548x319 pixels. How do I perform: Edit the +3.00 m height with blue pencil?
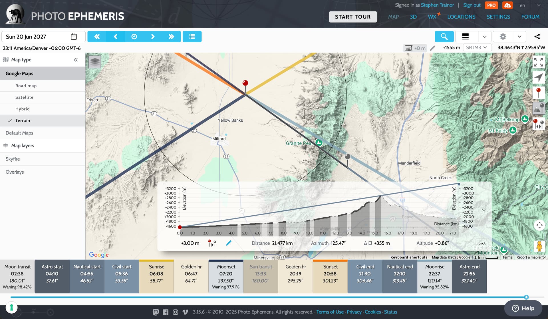[229, 243]
